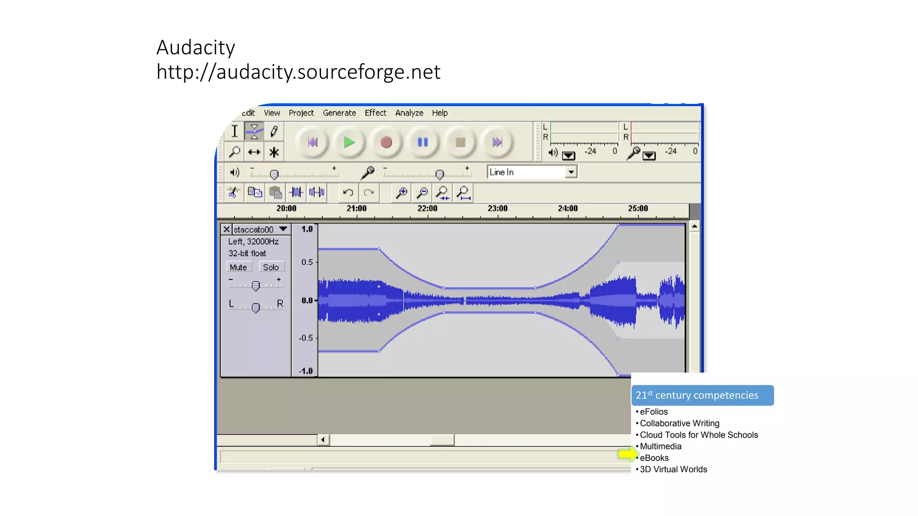Click the vertical scrollbar up arrow
The image size is (918, 516).
point(694,226)
